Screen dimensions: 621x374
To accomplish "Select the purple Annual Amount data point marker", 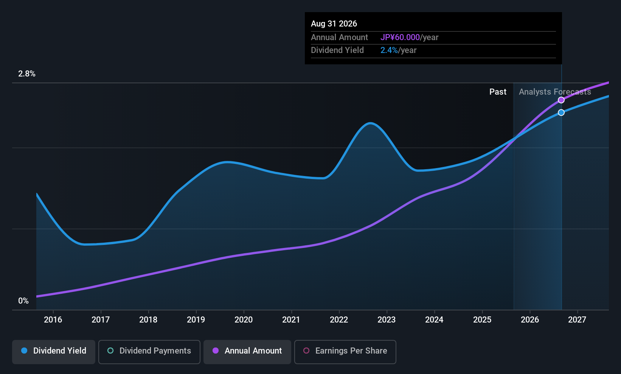I will pyautogui.click(x=561, y=100).
